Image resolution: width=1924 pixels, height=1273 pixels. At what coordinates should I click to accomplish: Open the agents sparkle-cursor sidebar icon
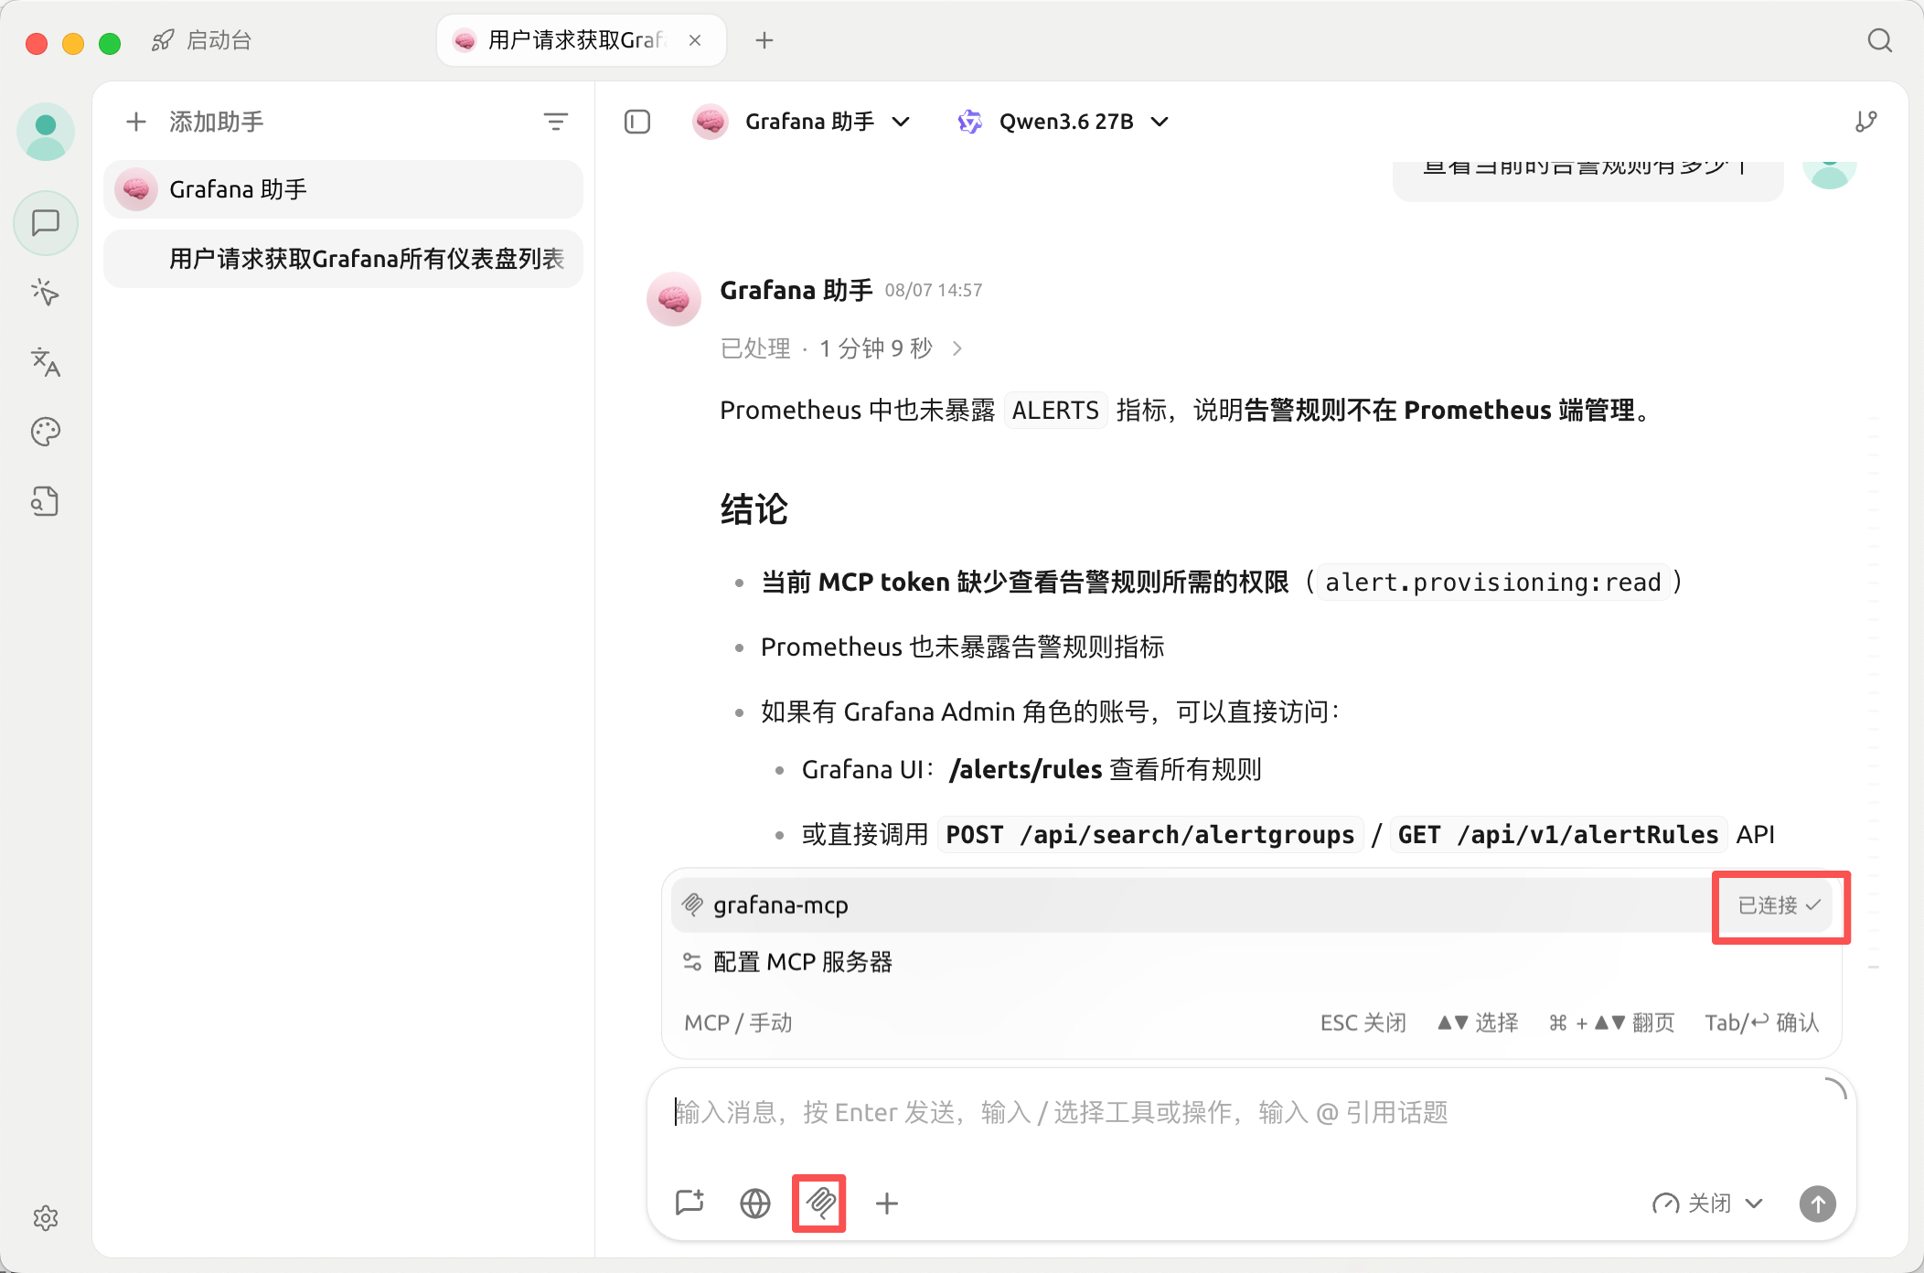pyautogui.click(x=46, y=293)
